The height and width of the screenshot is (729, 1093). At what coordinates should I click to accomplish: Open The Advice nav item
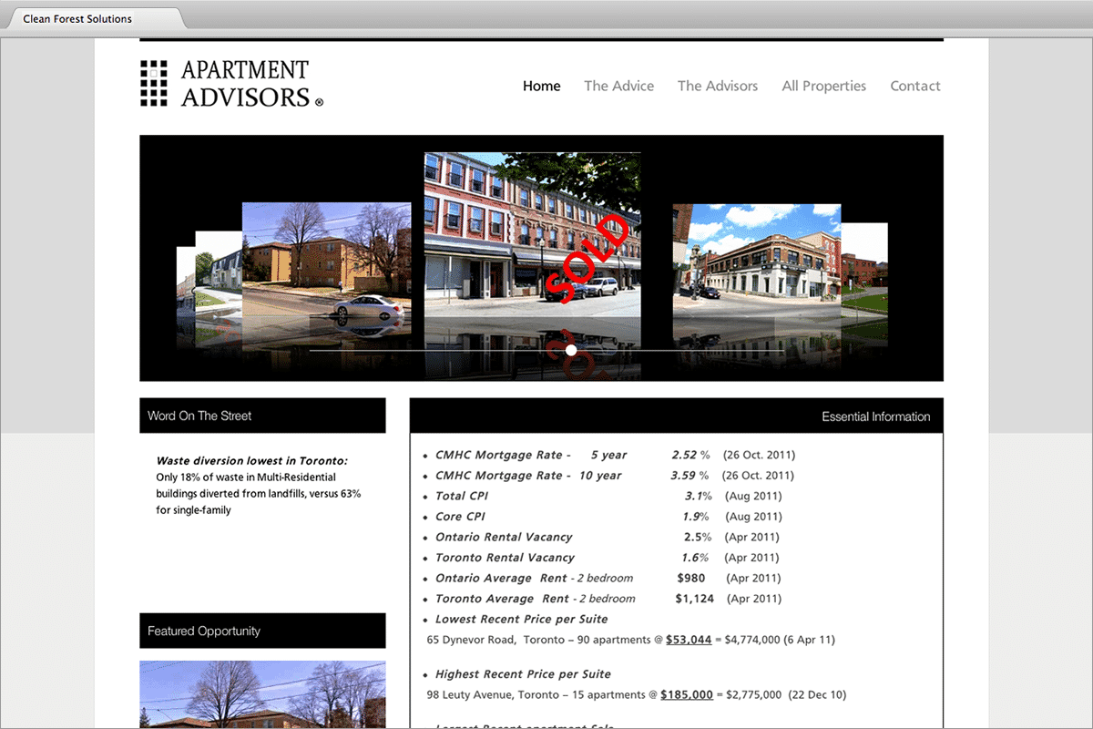click(618, 86)
